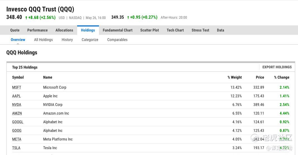Open the Allocations tab
This screenshot has width=298, height=155.
64,30
